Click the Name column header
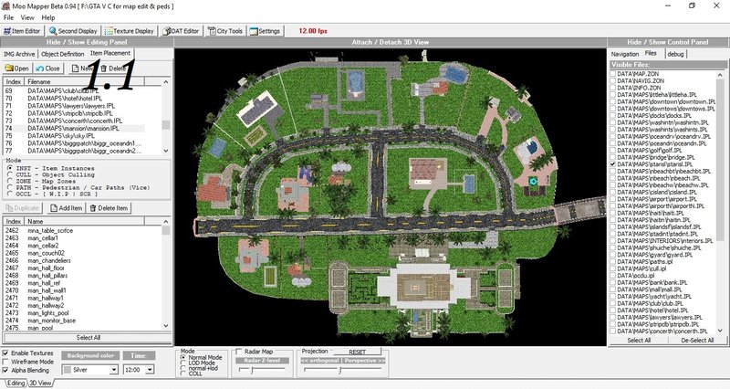 pos(84,221)
